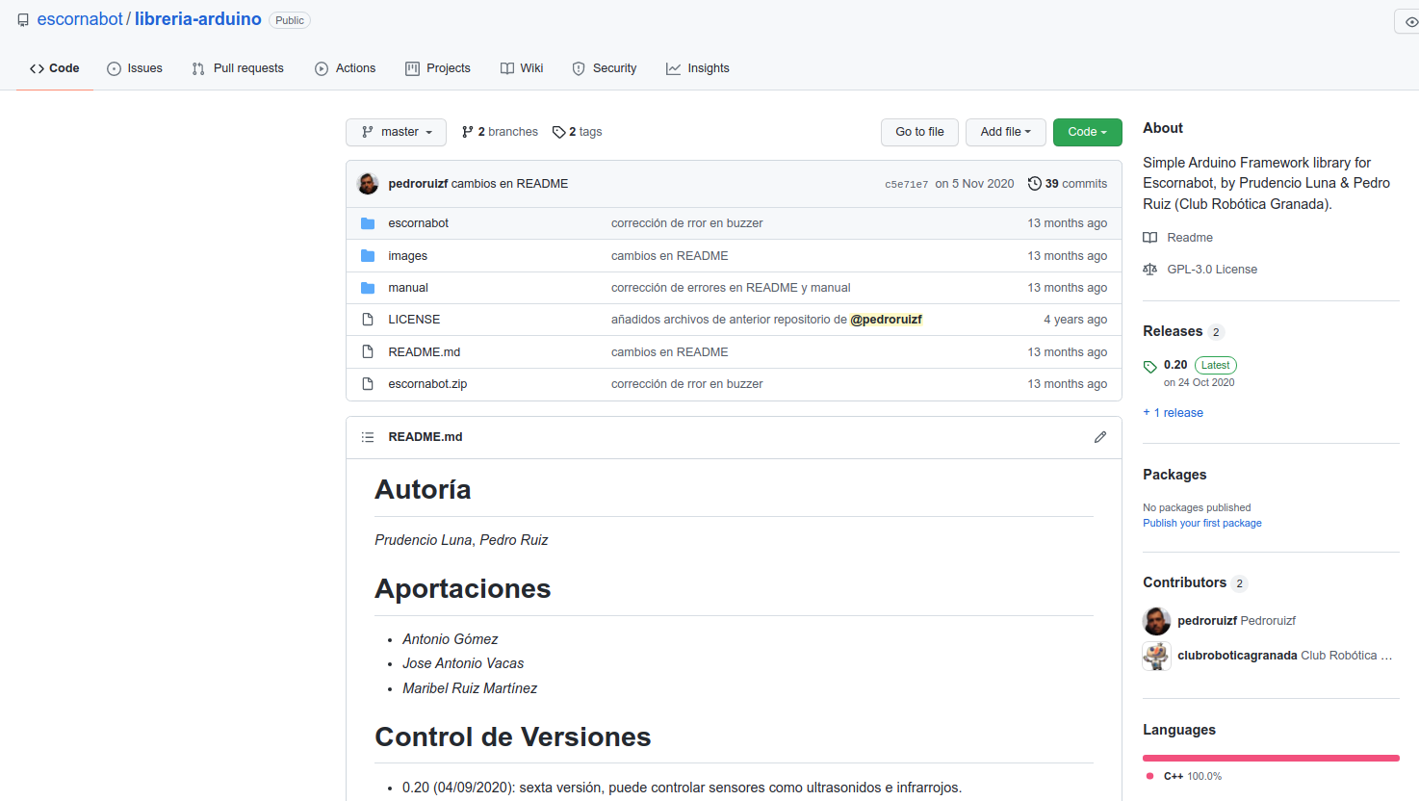Click the repository book icon beside escornabot

(23, 20)
